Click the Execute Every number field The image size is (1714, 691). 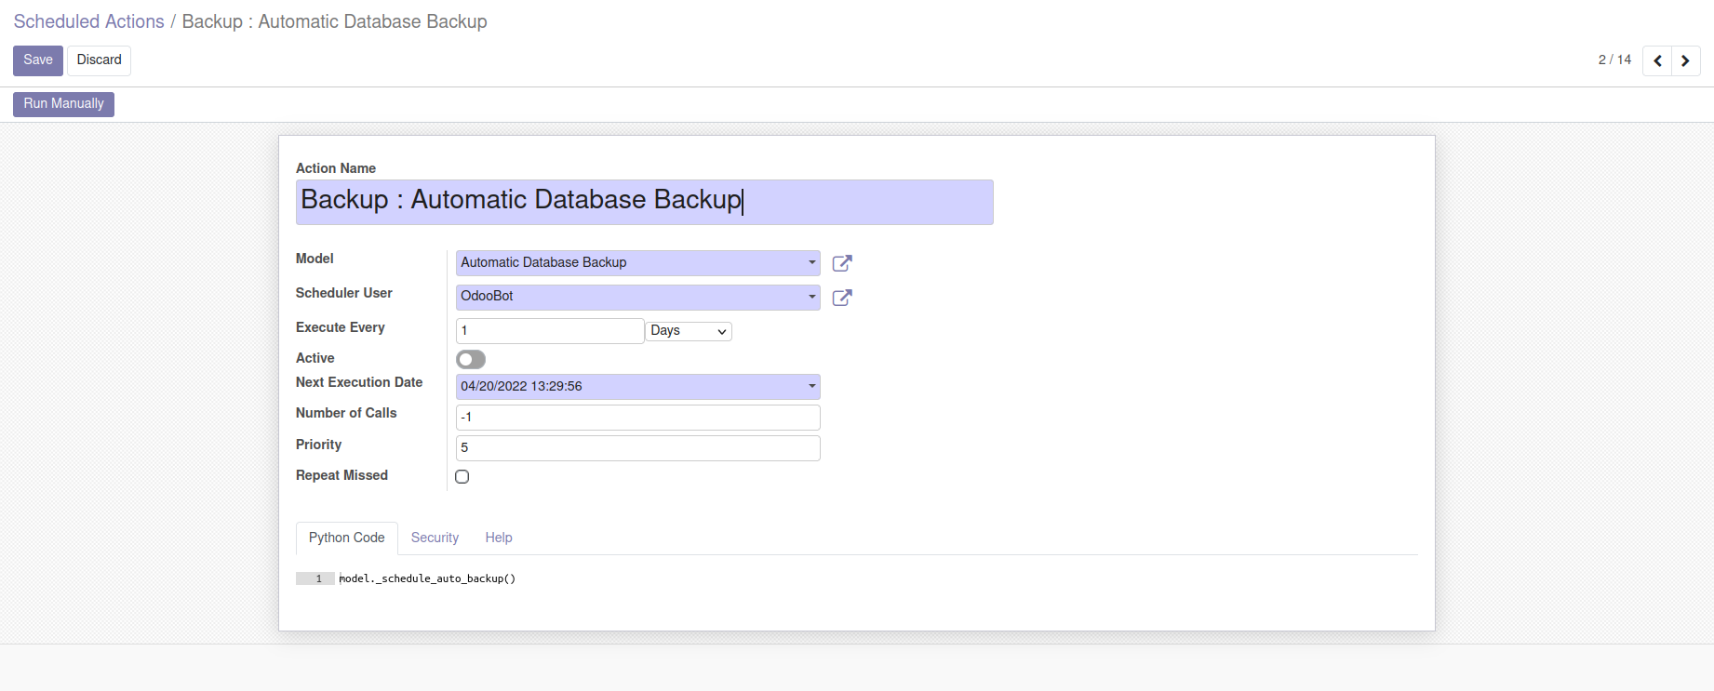coord(549,331)
